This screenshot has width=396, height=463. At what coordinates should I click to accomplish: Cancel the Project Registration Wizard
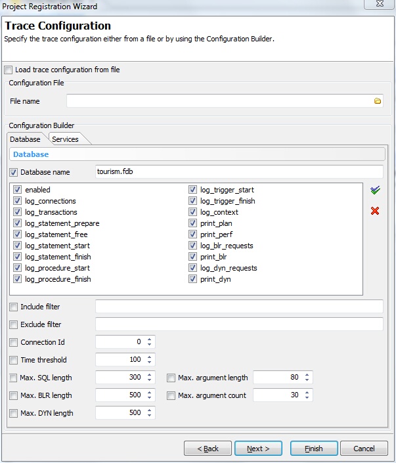364,449
